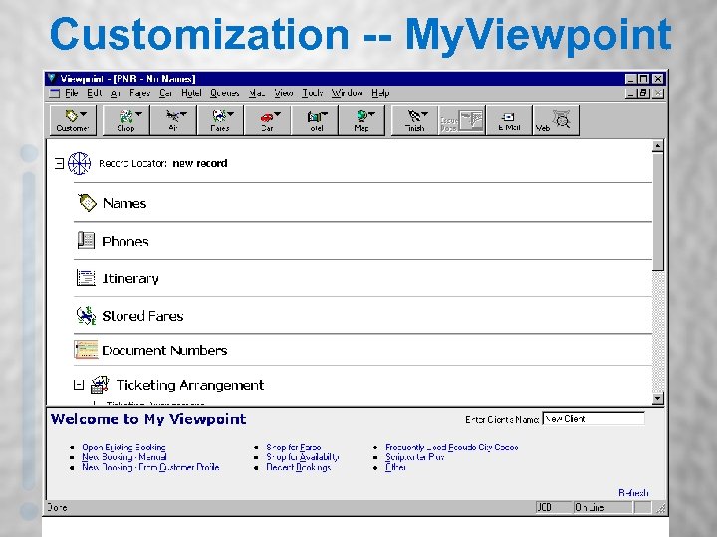Open the File menu
Image resolution: width=717 pixels, height=537 pixels.
point(72,93)
